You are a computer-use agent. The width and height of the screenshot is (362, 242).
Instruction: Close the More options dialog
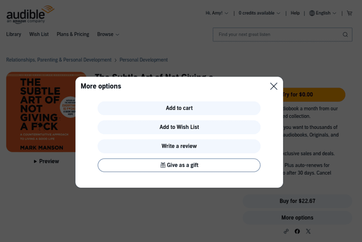pyautogui.click(x=274, y=86)
